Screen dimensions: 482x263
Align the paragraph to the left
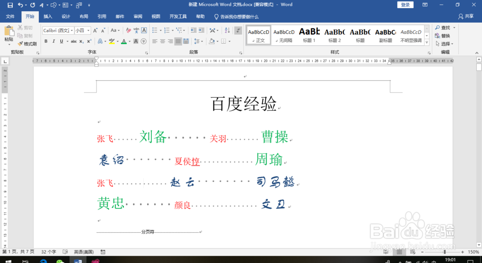point(155,41)
